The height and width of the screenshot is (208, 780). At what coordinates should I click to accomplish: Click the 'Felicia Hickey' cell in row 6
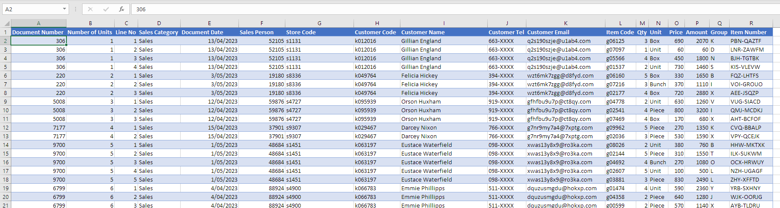pos(444,75)
